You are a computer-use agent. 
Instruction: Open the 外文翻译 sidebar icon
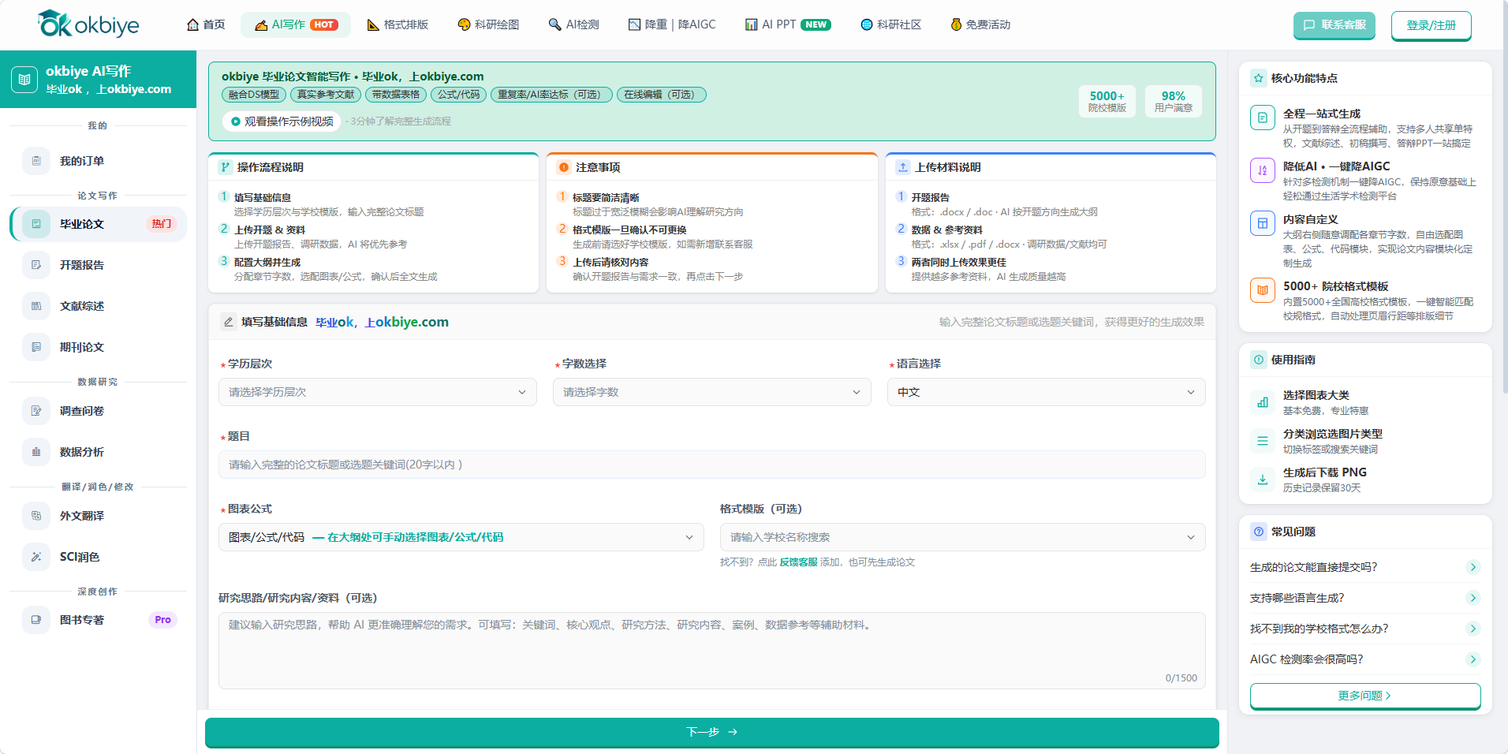click(x=36, y=516)
